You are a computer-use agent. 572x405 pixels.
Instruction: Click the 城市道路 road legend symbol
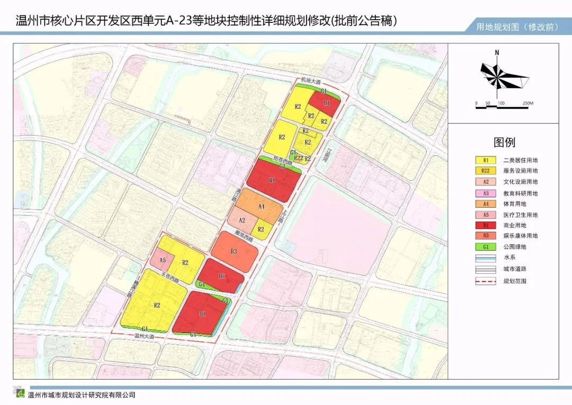tap(486, 269)
